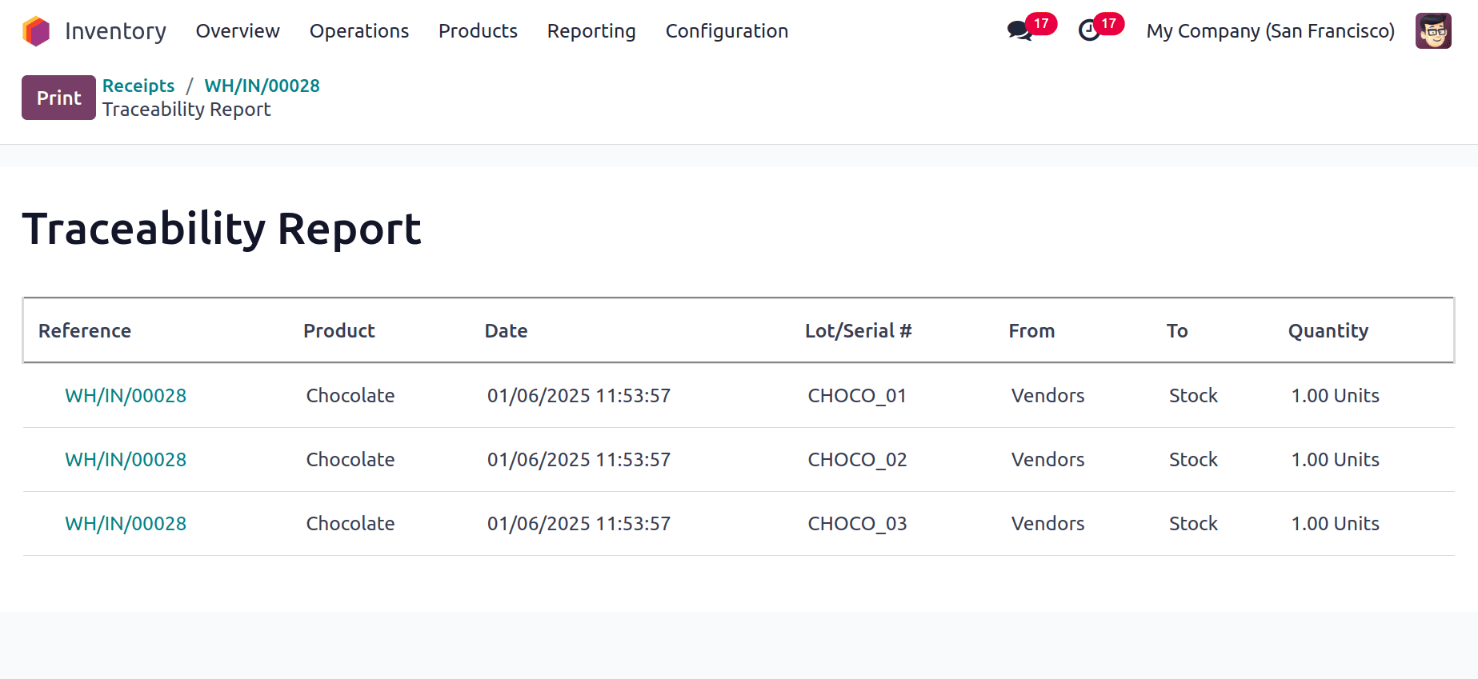This screenshot has width=1478, height=679.
Task: Go back to Receipts breadcrumb
Action: (138, 86)
